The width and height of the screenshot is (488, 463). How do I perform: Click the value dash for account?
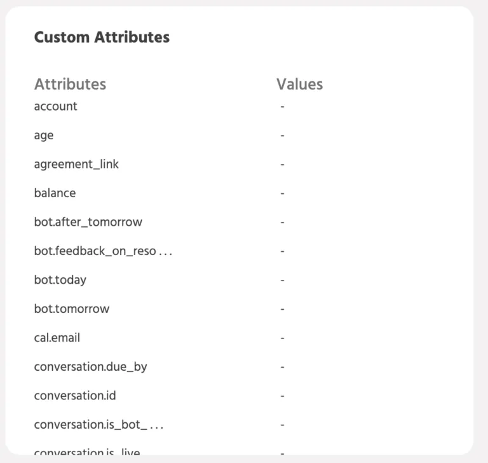pyautogui.click(x=282, y=107)
